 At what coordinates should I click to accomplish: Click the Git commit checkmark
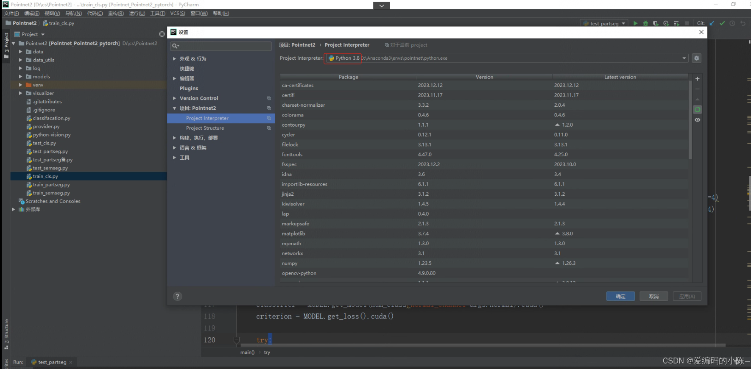point(722,23)
